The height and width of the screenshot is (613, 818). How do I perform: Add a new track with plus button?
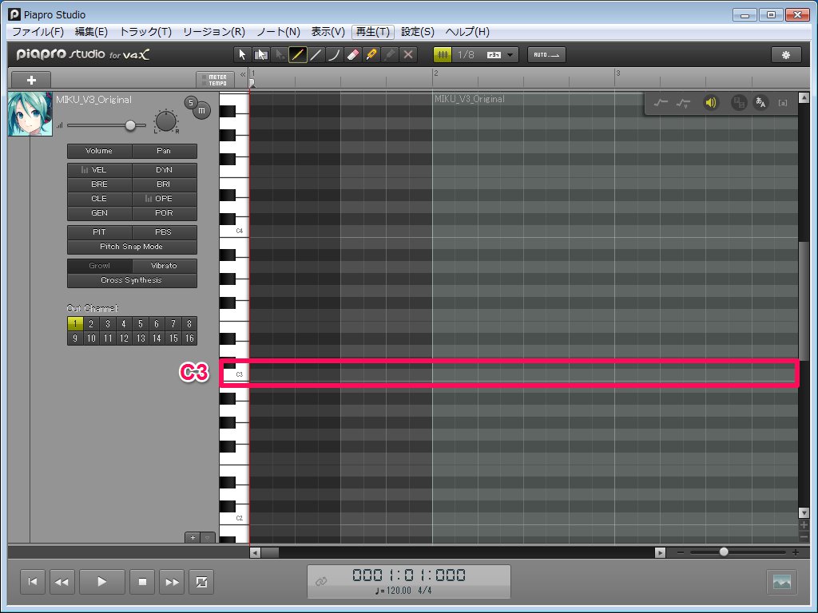click(31, 80)
